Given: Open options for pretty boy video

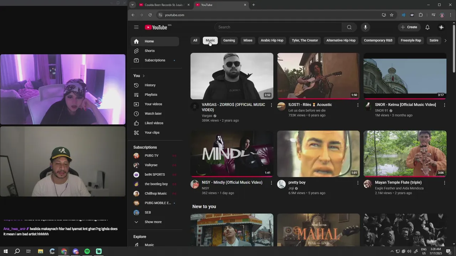Looking at the screenshot, I should [x=358, y=183].
